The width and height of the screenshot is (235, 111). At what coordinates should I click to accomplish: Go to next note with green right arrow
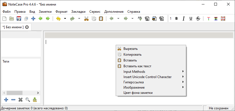pyautogui.click(x=48, y=19)
